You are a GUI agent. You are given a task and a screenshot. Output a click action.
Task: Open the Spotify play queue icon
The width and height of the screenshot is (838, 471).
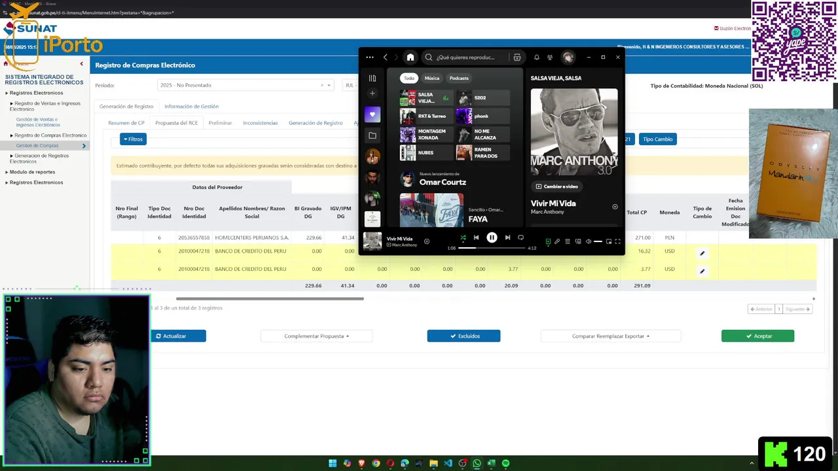point(568,241)
